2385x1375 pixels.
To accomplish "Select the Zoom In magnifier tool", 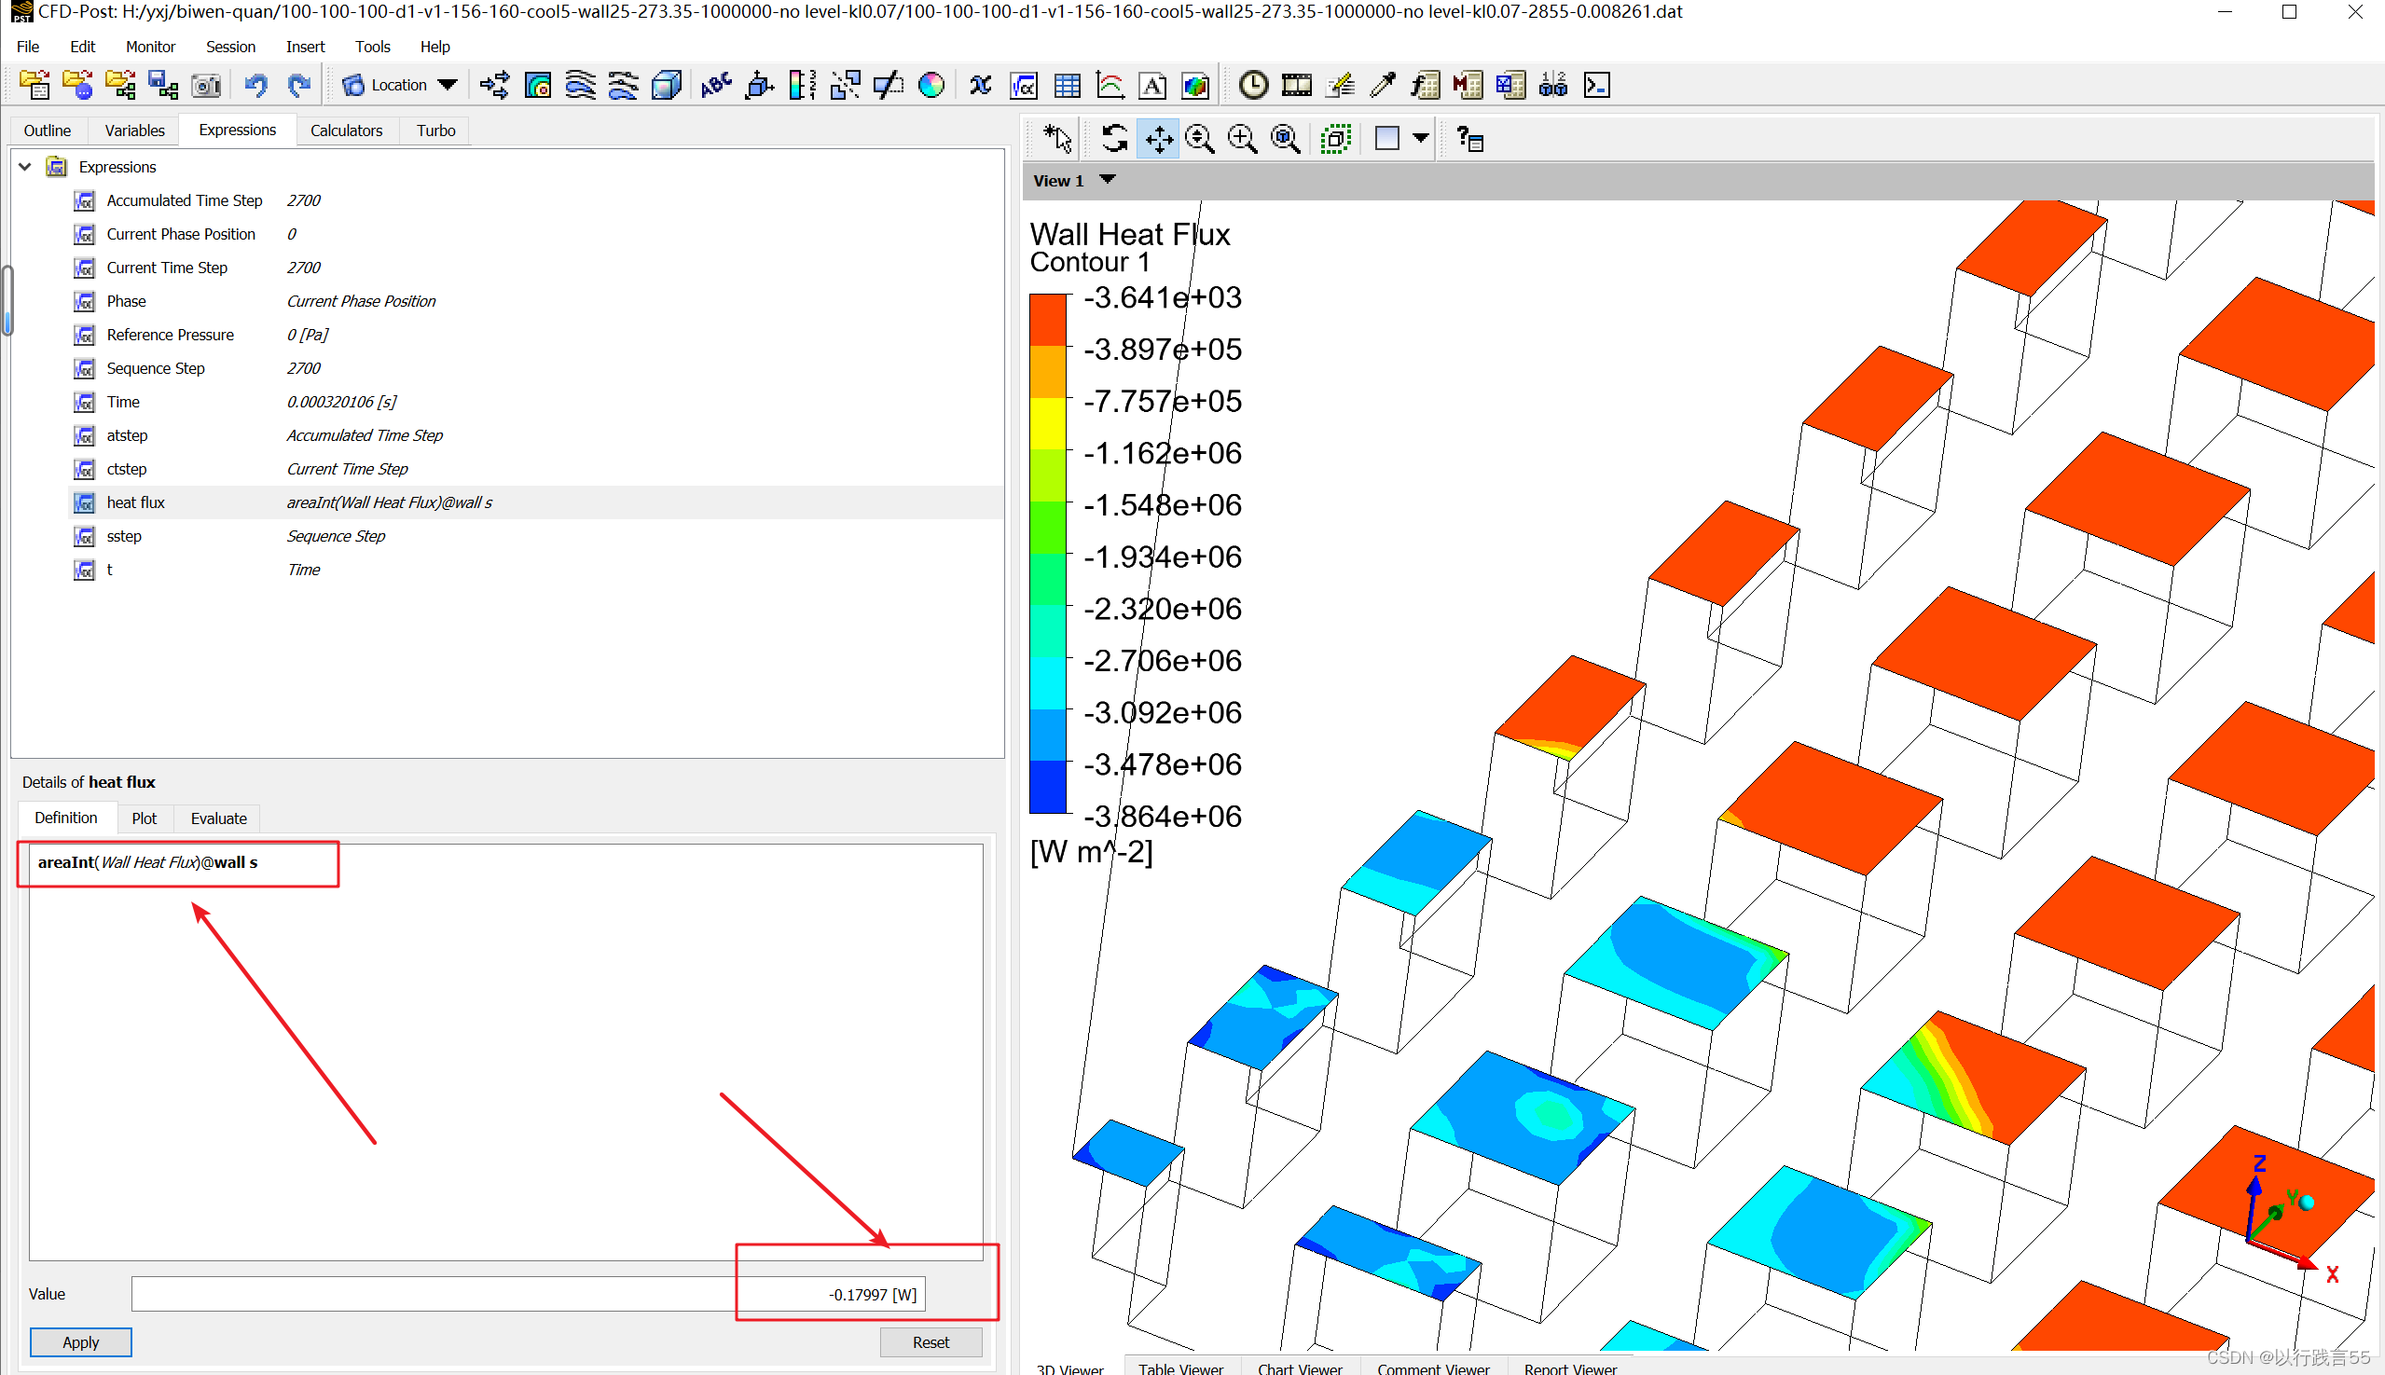I will (x=1242, y=138).
